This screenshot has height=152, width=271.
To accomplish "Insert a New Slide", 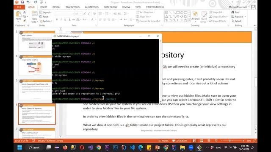I will [x=34, y=17].
